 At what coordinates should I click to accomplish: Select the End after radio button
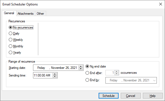(x=94, y=73)
